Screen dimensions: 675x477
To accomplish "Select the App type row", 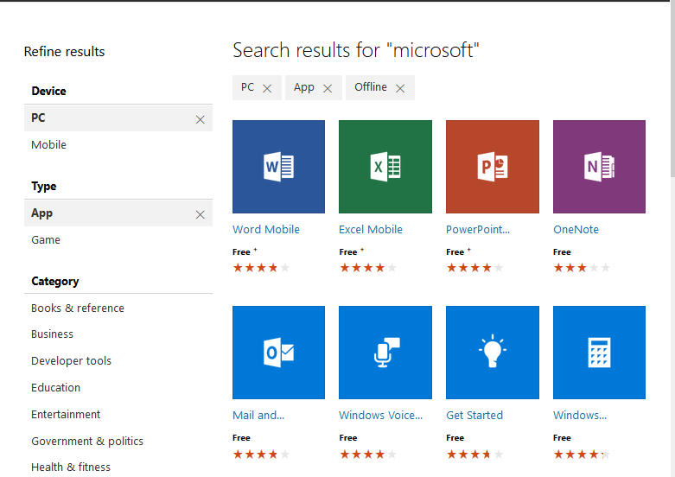I will click(118, 213).
